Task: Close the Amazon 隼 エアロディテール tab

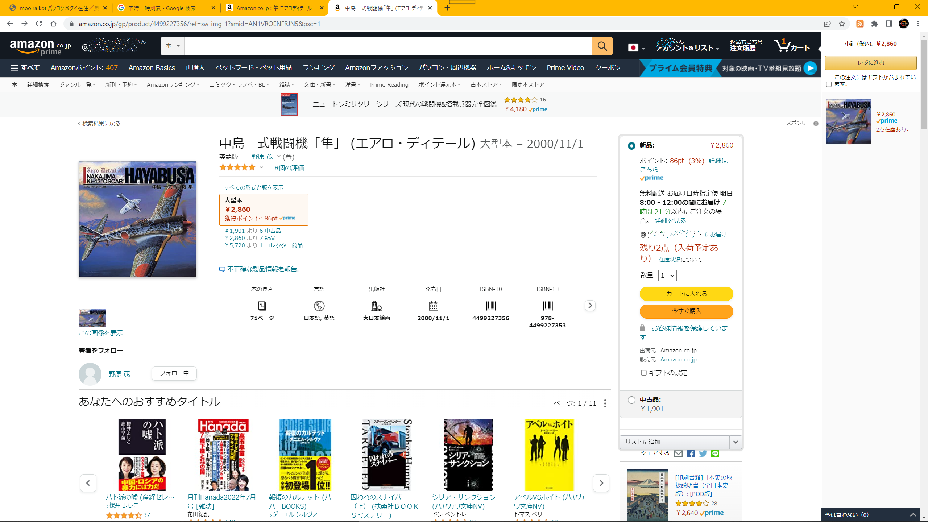Action: [x=321, y=8]
